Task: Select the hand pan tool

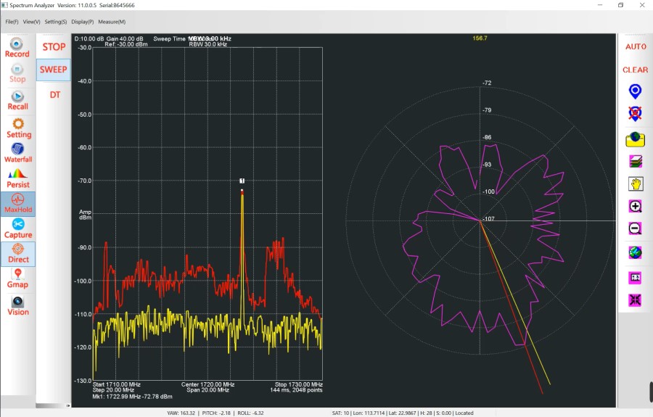Action: [635, 183]
